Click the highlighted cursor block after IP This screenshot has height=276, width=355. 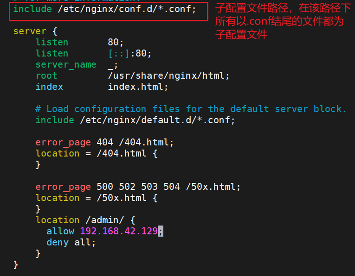(161, 231)
